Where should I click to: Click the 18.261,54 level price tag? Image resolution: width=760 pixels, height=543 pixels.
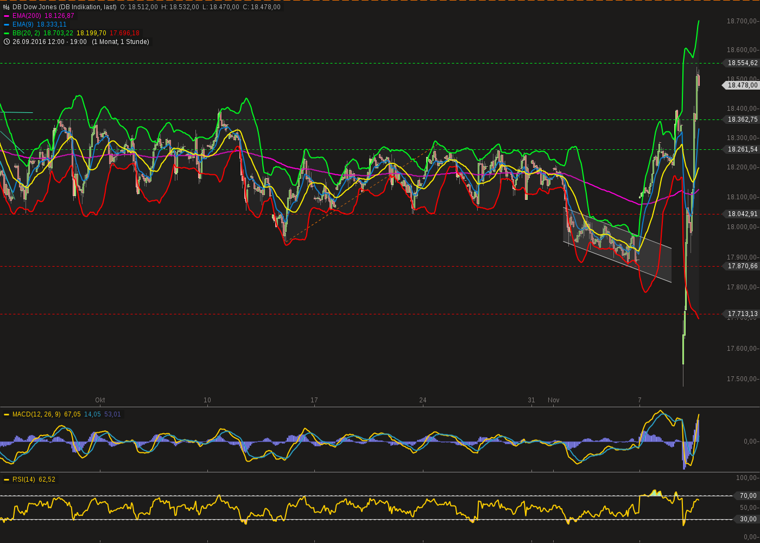pyautogui.click(x=742, y=149)
